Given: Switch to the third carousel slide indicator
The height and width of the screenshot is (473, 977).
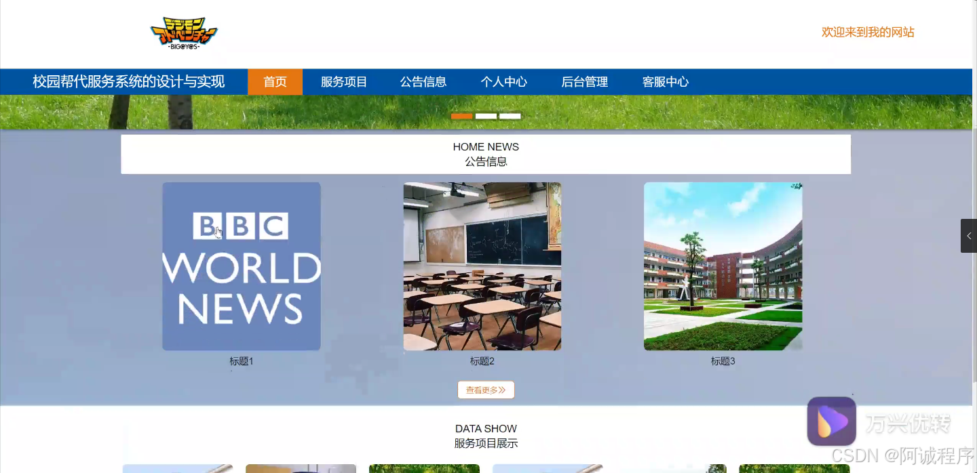Looking at the screenshot, I should [510, 117].
